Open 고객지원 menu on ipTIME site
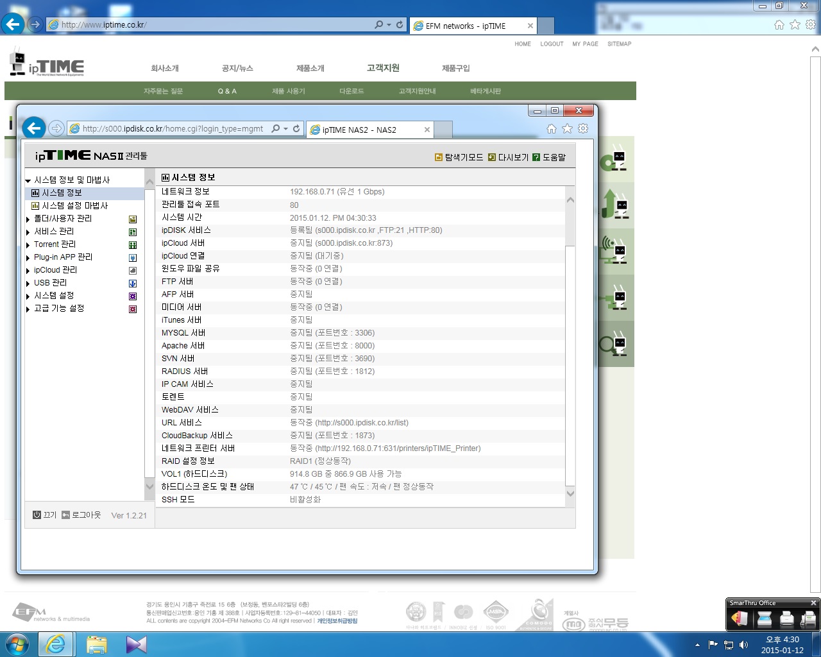Image resolution: width=821 pixels, height=657 pixels. 383,68
